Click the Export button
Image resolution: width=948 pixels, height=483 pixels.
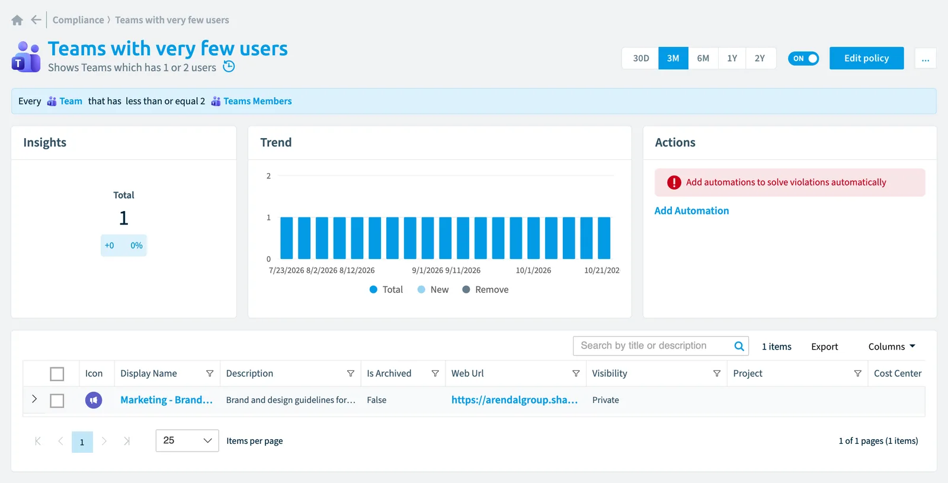pyautogui.click(x=824, y=347)
